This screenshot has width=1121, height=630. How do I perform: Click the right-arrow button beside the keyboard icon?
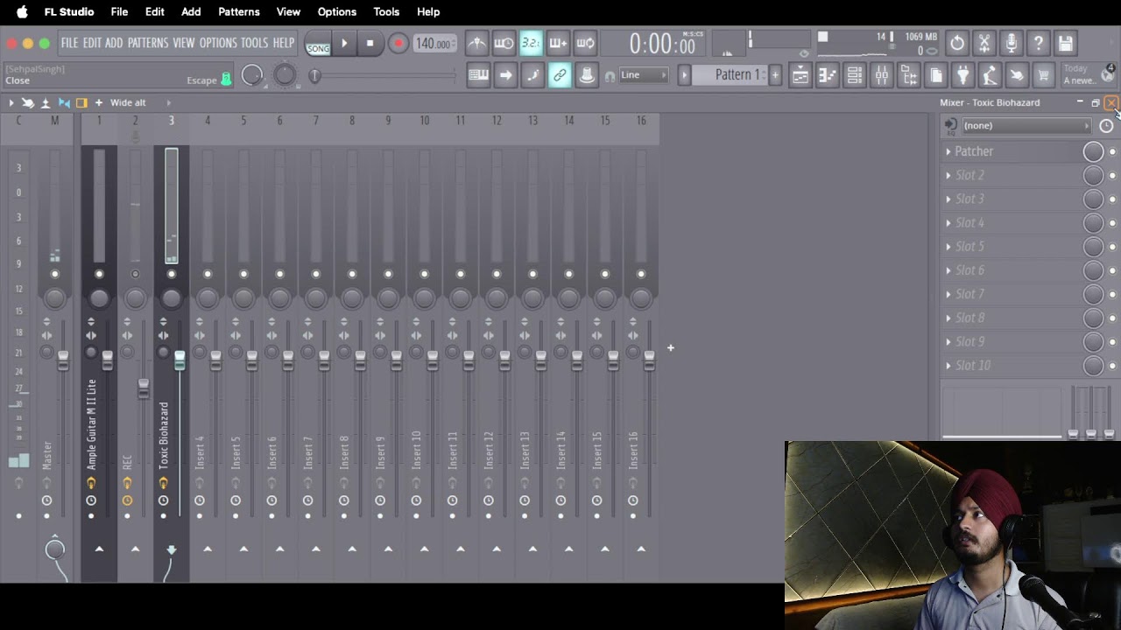[x=505, y=75]
